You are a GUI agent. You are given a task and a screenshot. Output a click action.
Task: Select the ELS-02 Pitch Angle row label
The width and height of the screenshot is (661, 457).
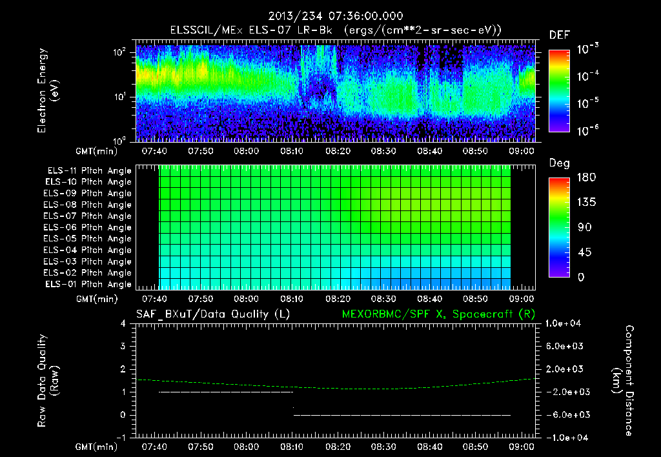(x=88, y=273)
